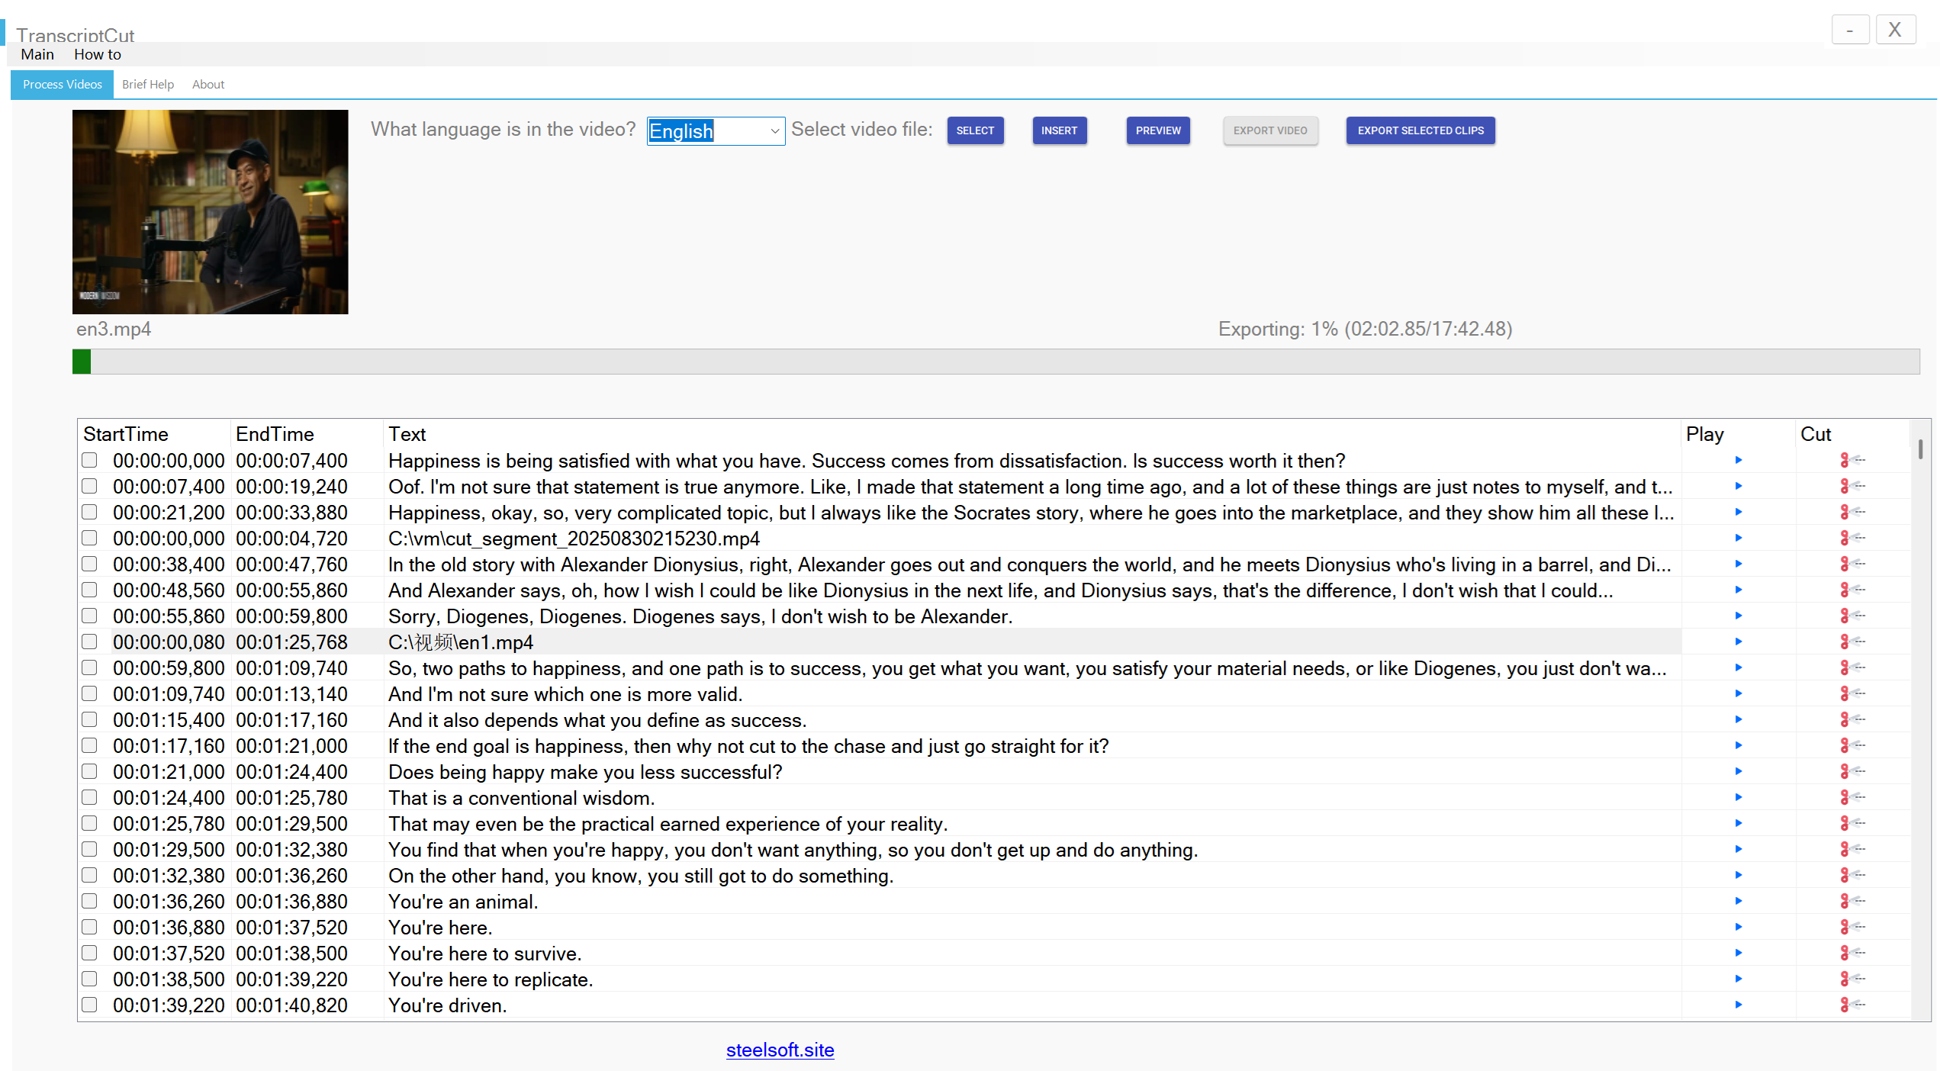Cut the 'Happiness, okay, so, very complicated' row
The height and width of the screenshot is (1071, 1940).
coord(1852,512)
